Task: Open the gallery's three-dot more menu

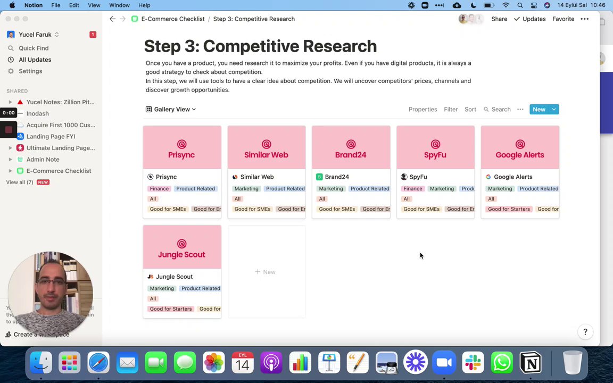Action: pyautogui.click(x=520, y=110)
